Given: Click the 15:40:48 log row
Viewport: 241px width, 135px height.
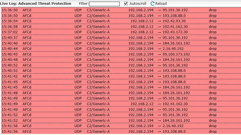Looking at the screenshot, I should tap(121, 60).
